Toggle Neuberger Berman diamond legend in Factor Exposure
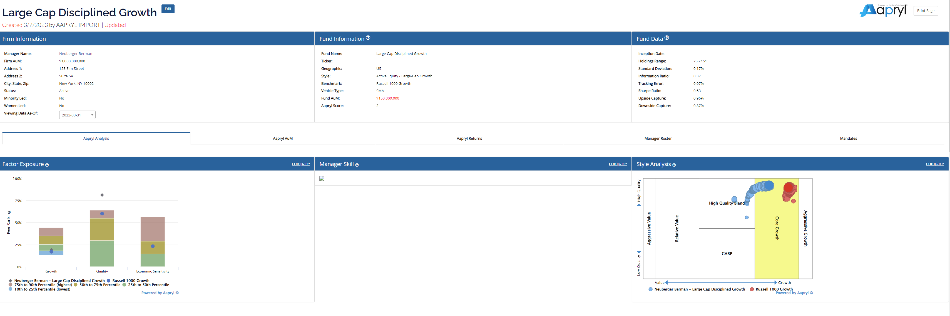The width and height of the screenshot is (950, 316). (56, 281)
